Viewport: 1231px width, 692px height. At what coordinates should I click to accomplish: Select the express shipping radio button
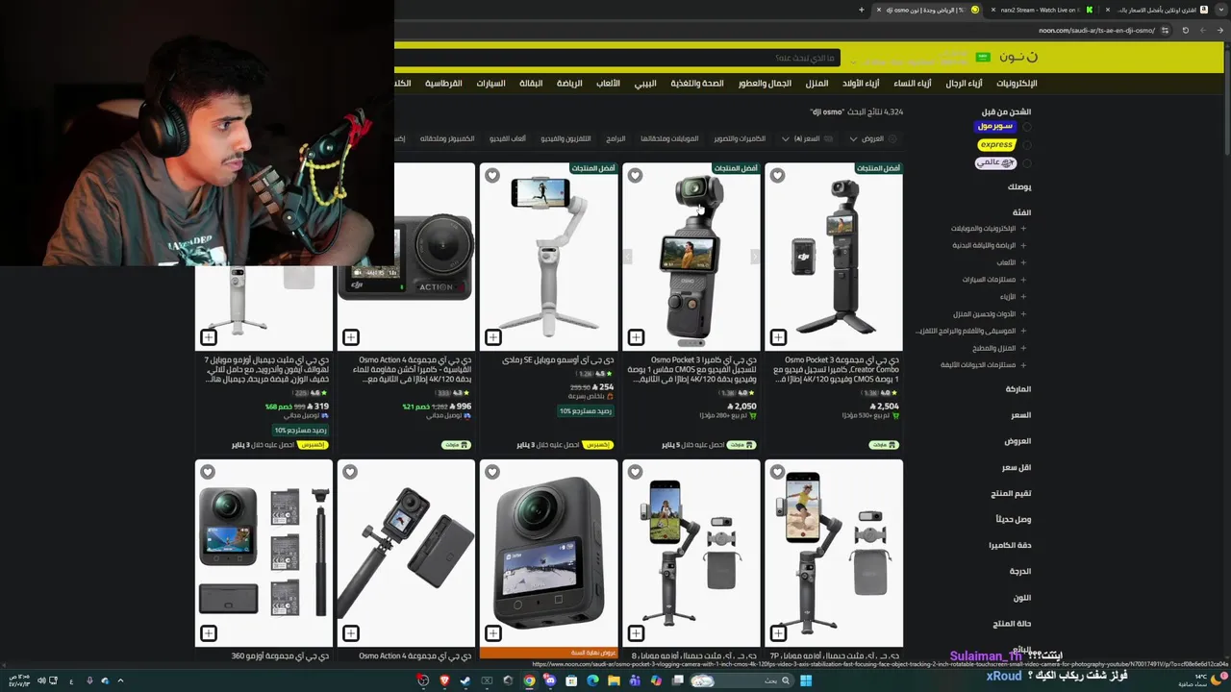1026,145
